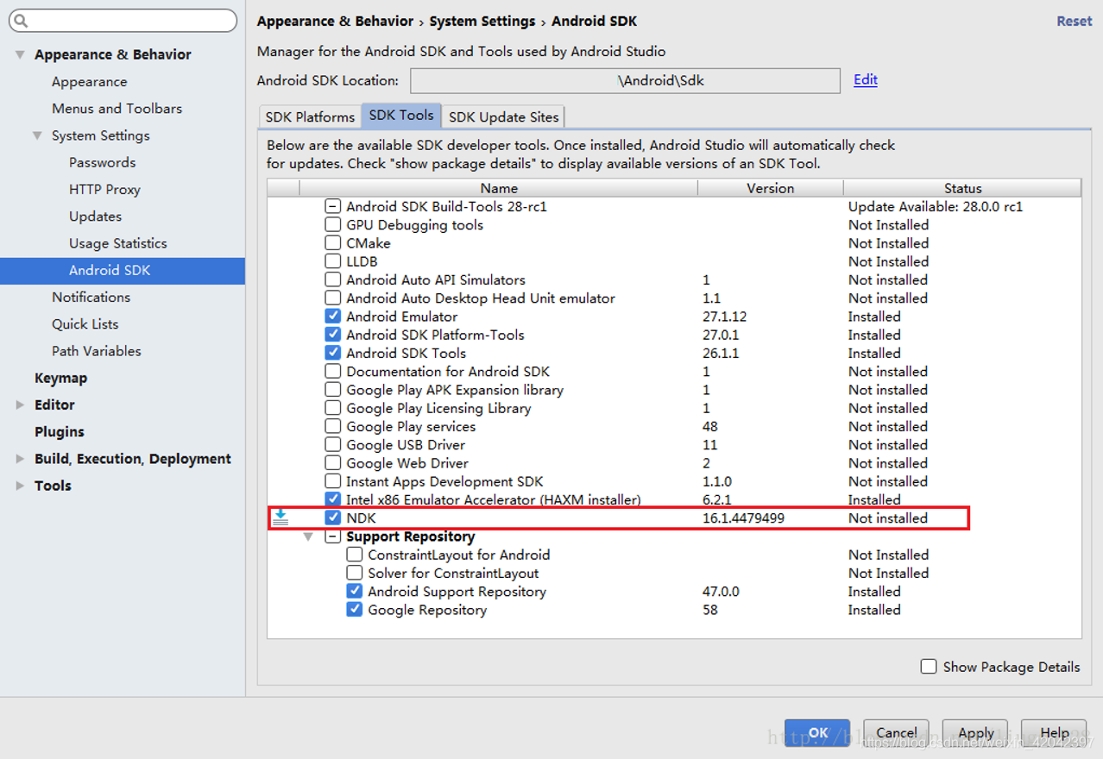Uncheck Google Repository checkbox

pos(354,610)
